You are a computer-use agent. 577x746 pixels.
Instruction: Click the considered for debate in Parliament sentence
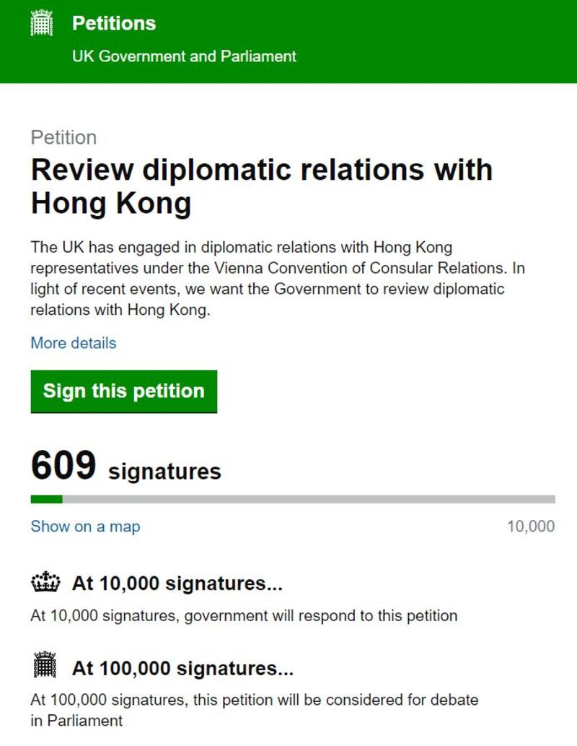(254, 710)
